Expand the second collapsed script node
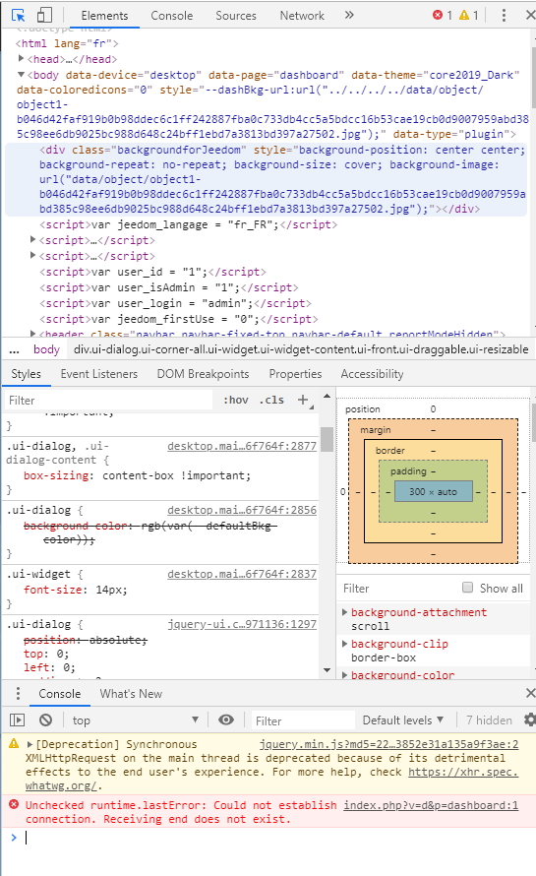This screenshot has height=876, width=536. point(32,255)
